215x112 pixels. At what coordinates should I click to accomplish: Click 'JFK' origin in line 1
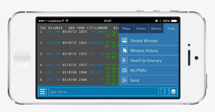tap(49, 32)
